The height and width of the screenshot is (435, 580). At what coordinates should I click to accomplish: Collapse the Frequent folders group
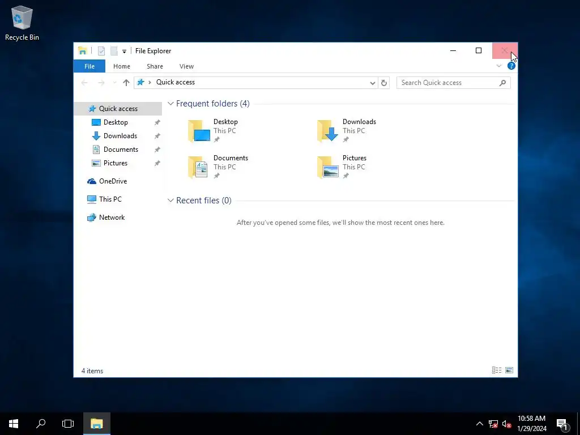point(170,104)
